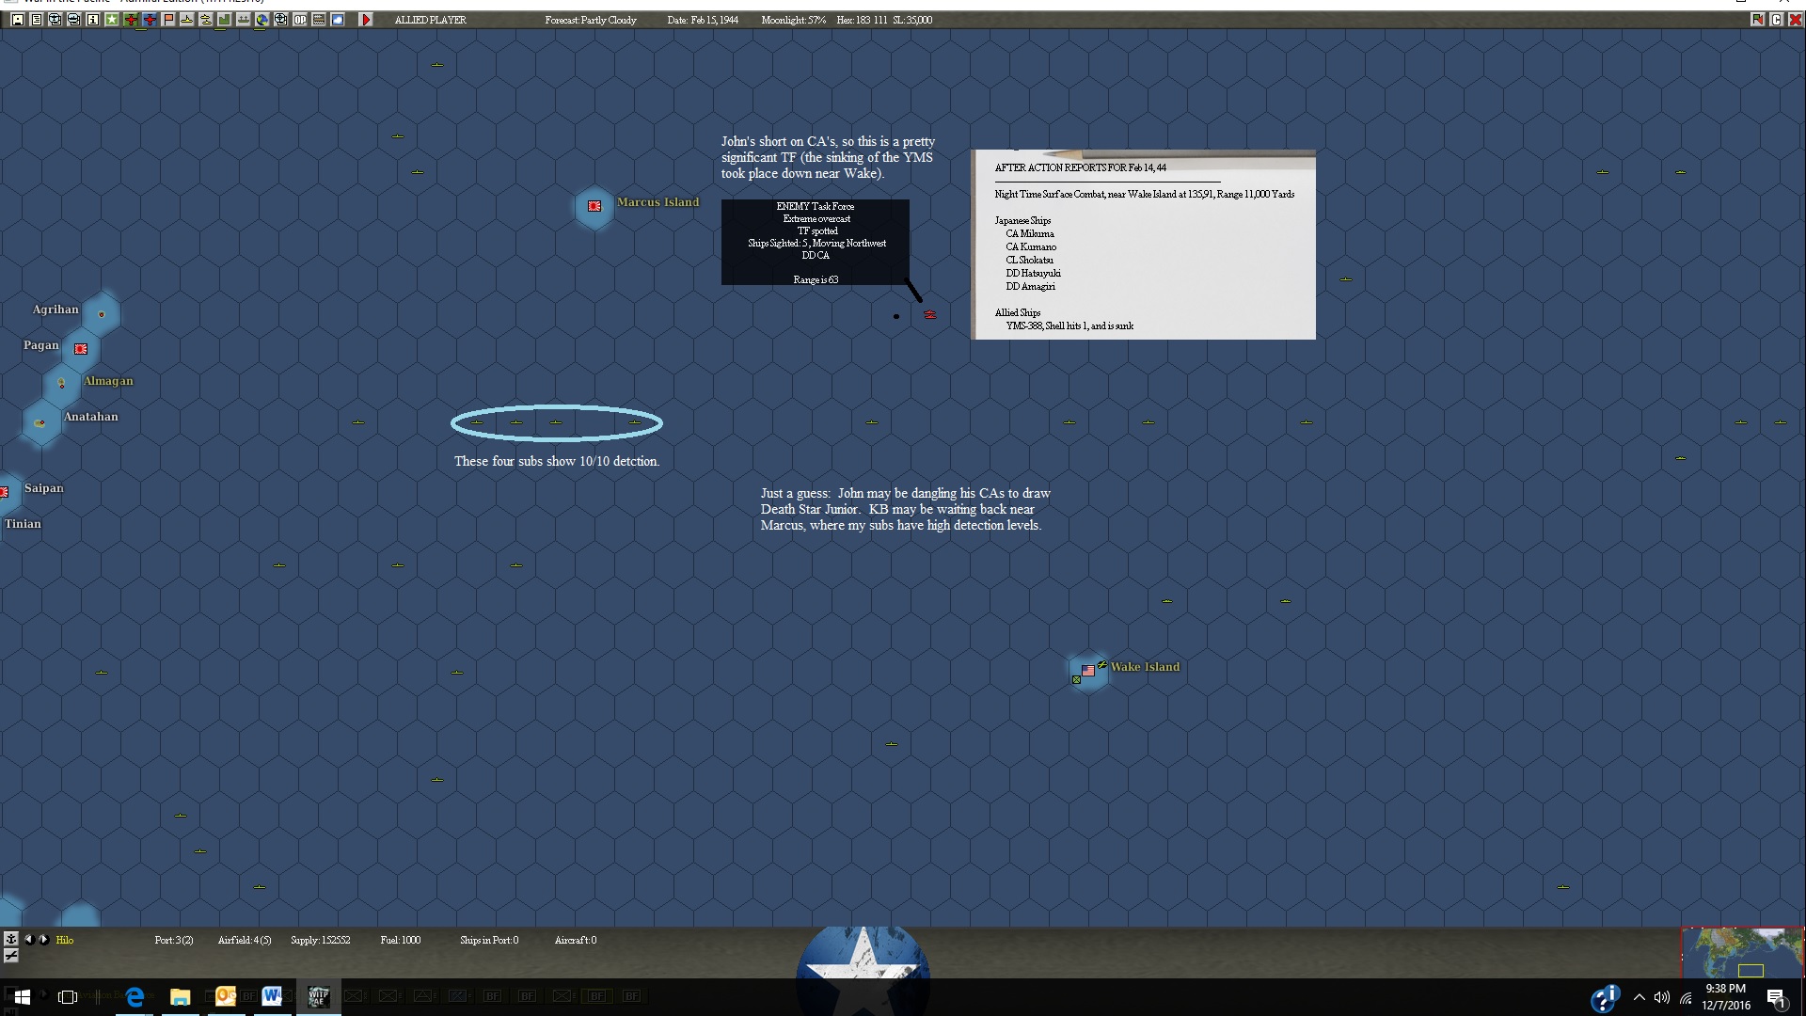Click the minimap thumbnail in corner

pyautogui.click(x=1741, y=953)
